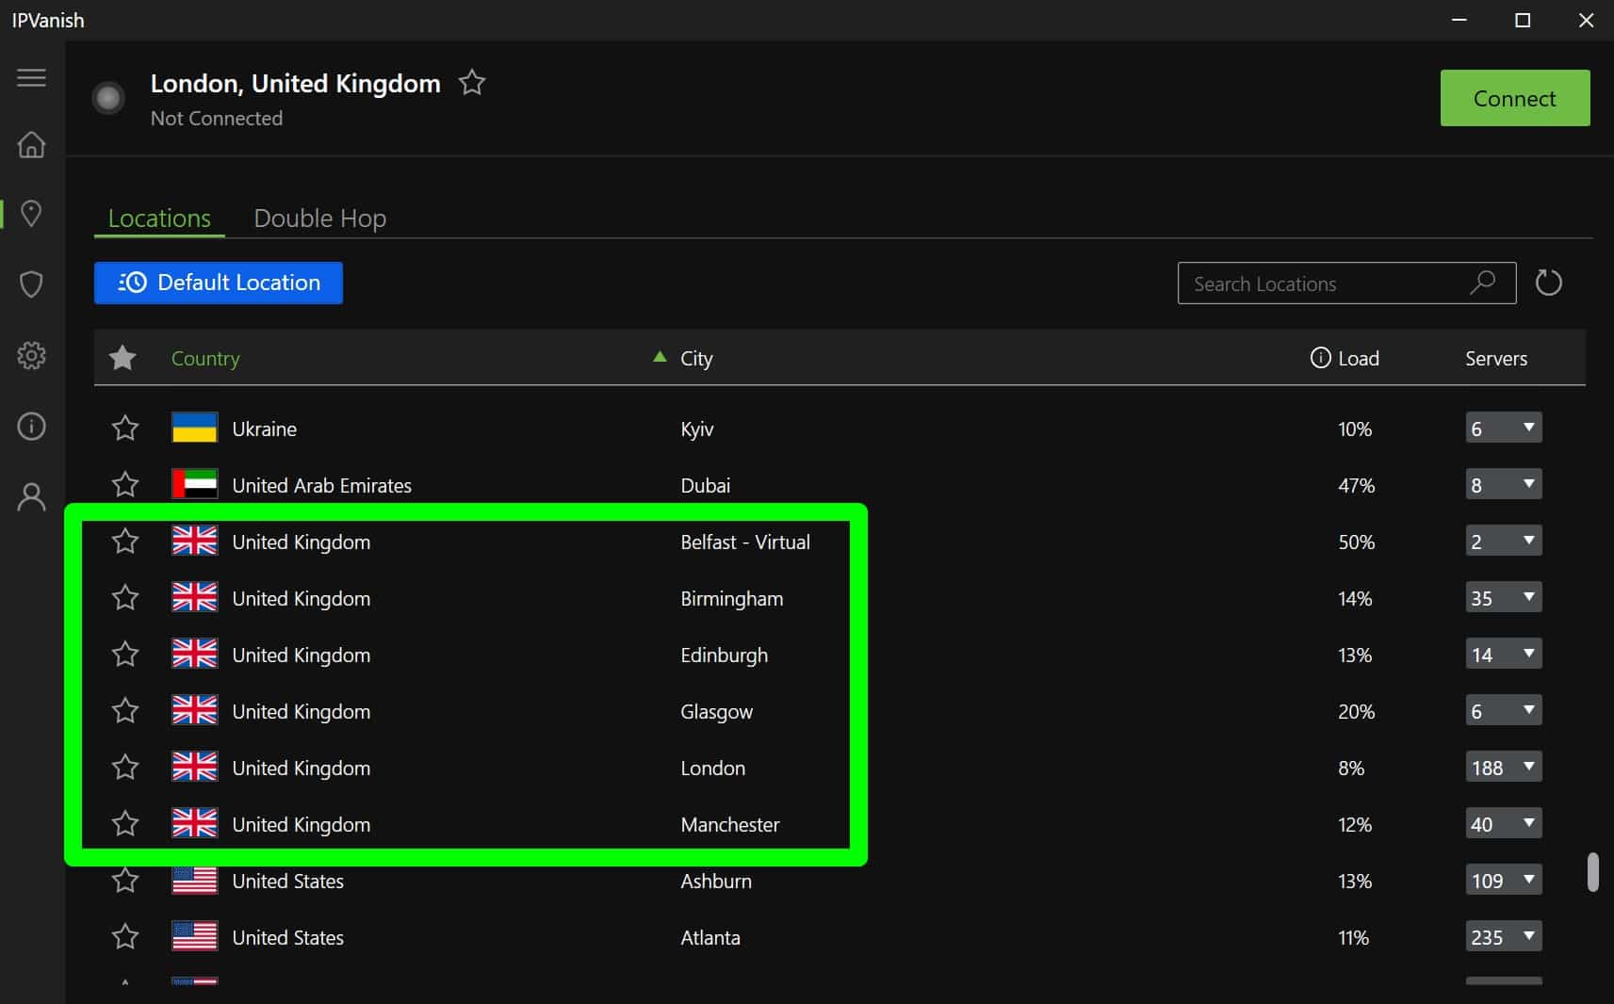The image size is (1614, 1004).
Task: Click the refresh locations icon
Action: (x=1548, y=283)
